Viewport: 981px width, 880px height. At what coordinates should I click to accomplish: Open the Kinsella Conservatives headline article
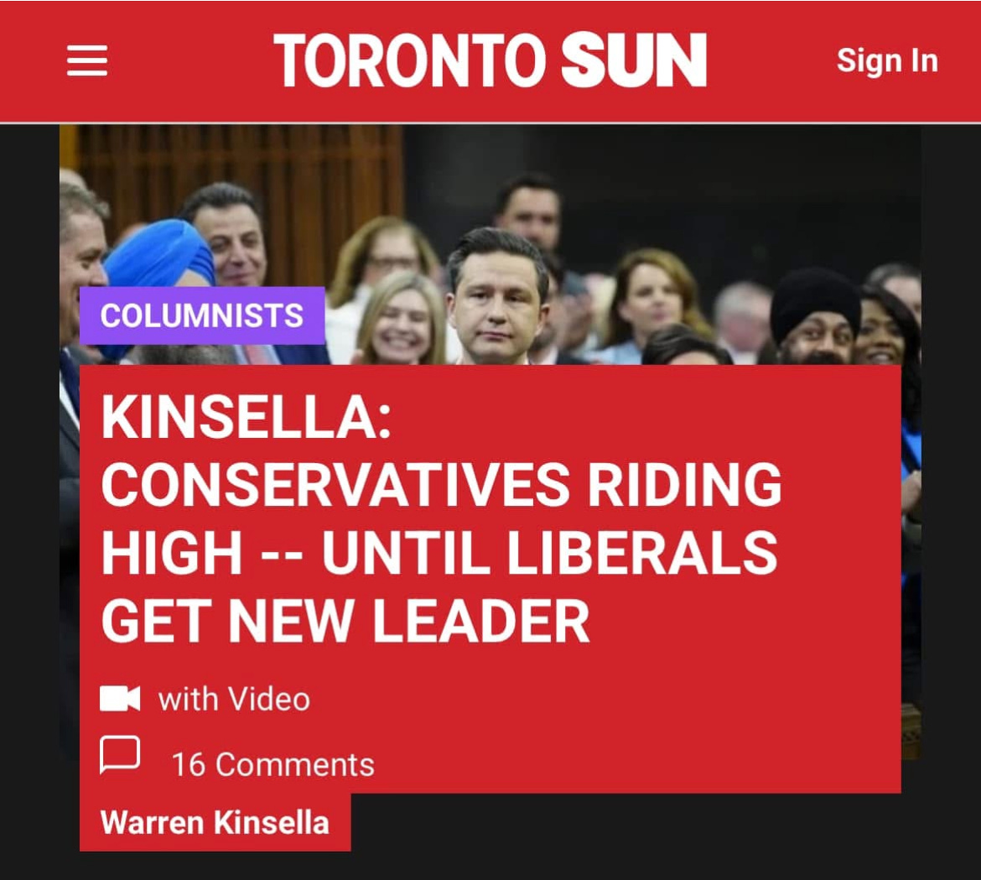(441, 518)
